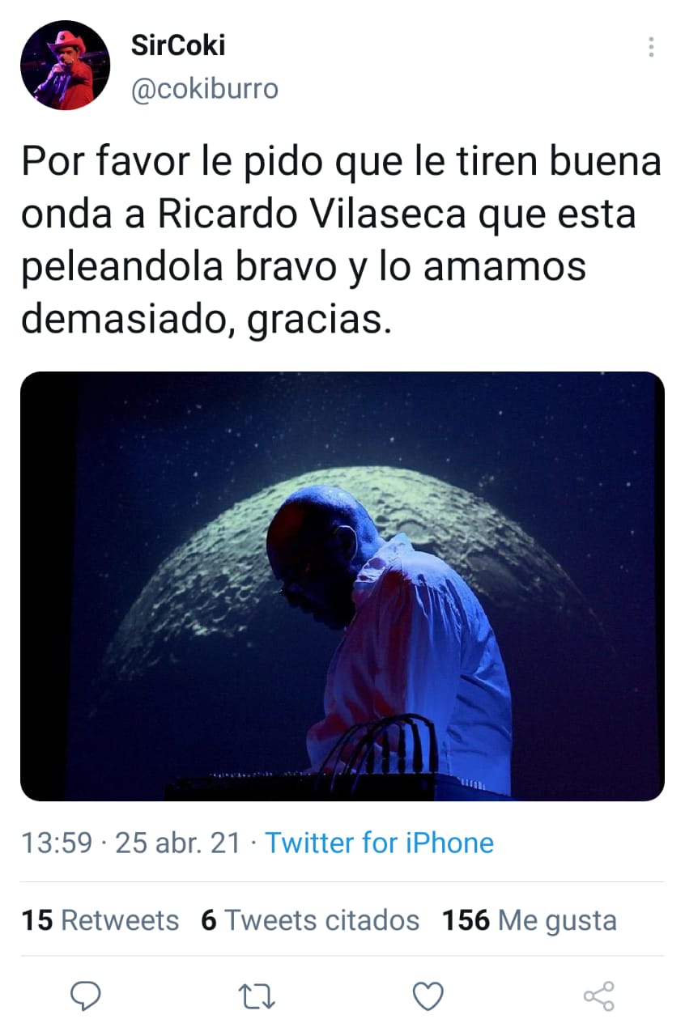
Task: Open the photo of the man in white shirt
Action: tap(342, 587)
